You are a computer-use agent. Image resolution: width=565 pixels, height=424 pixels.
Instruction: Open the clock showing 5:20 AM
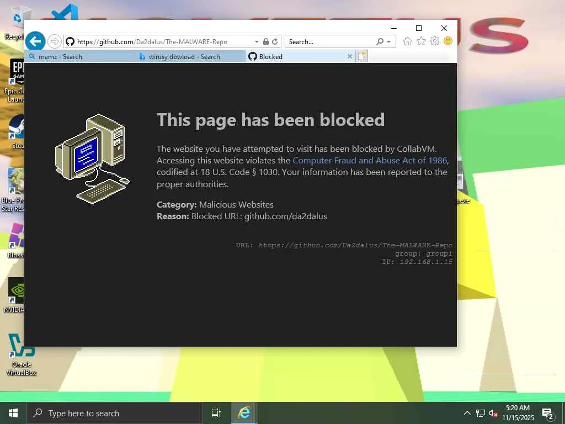coord(518,413)
